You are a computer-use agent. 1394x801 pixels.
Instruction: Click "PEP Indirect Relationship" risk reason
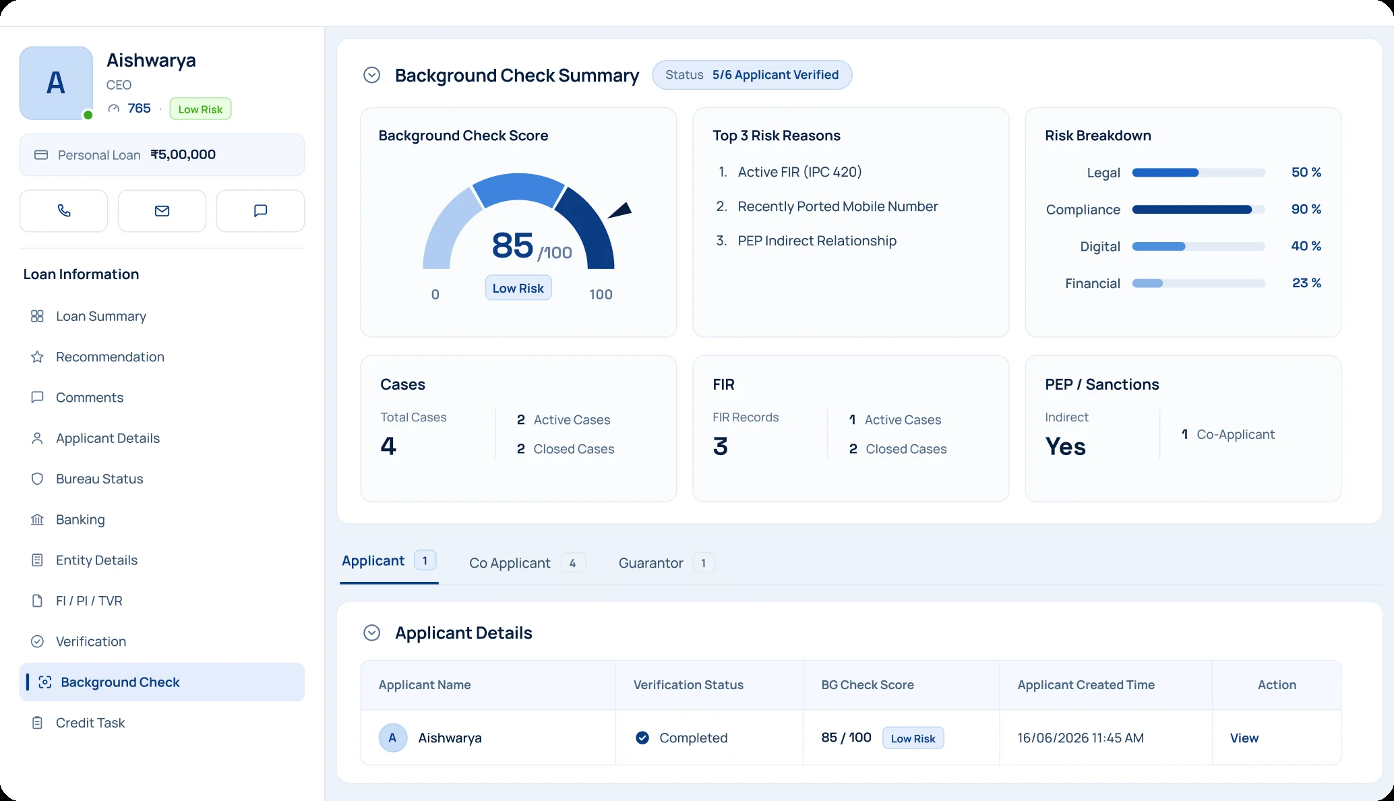[817, 241]
